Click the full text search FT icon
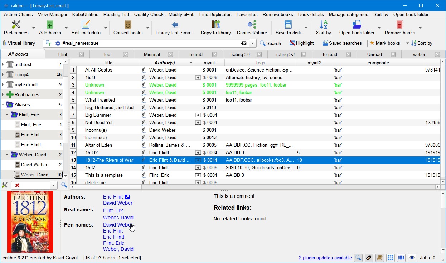Image resolution: width=446 pixels, height=263 pixels. point(49,43)
